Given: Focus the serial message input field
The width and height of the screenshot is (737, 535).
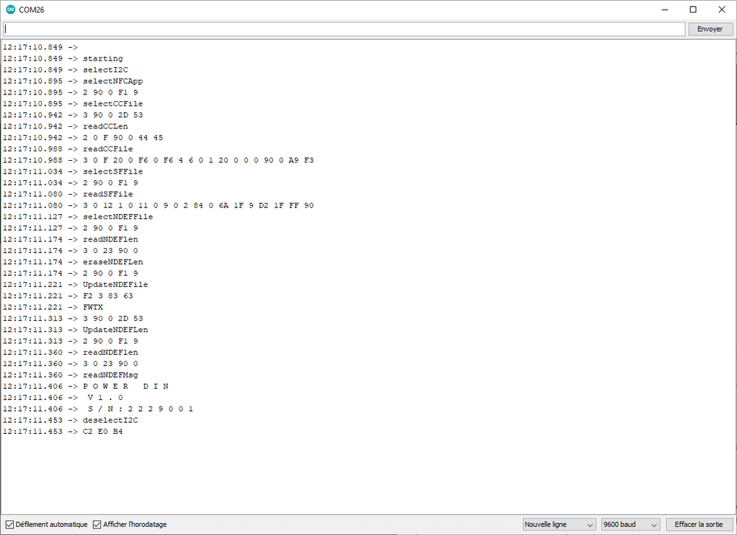Looking at the screenshot, I should click(344, 29).
